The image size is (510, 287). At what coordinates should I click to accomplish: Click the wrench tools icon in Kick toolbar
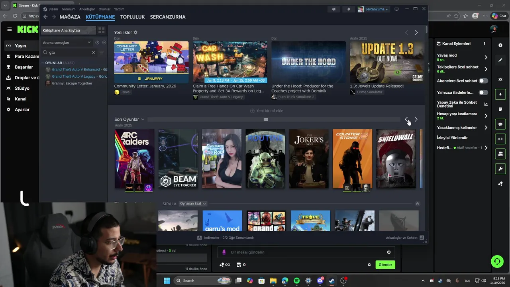tap(500, 169)
